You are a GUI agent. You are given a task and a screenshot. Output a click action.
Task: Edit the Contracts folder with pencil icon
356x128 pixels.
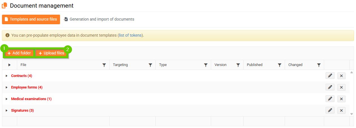click(330, 76)
